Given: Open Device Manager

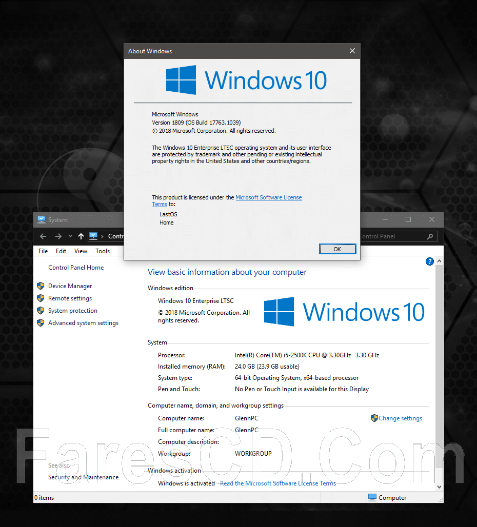Looking at the screenshot, I should click(x=70, y=286).
